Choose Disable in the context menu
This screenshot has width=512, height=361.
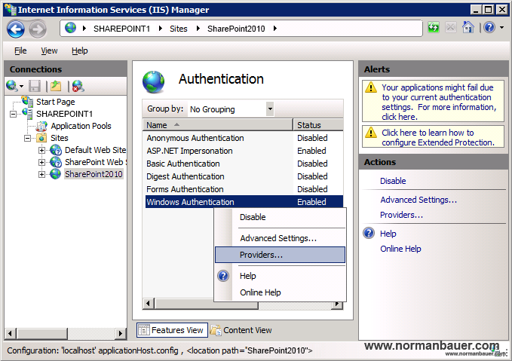click(280, 217)
